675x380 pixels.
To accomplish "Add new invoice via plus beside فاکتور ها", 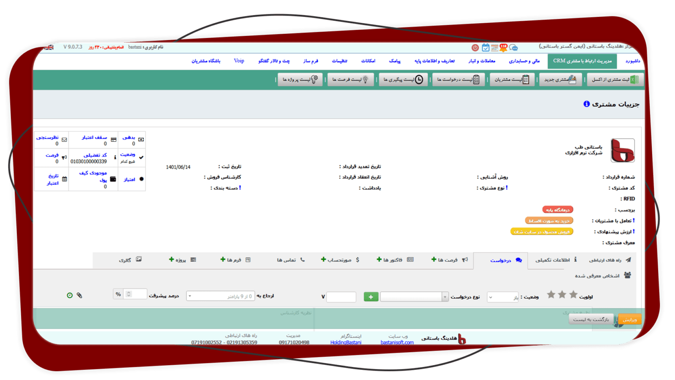I will coord(379,260).
